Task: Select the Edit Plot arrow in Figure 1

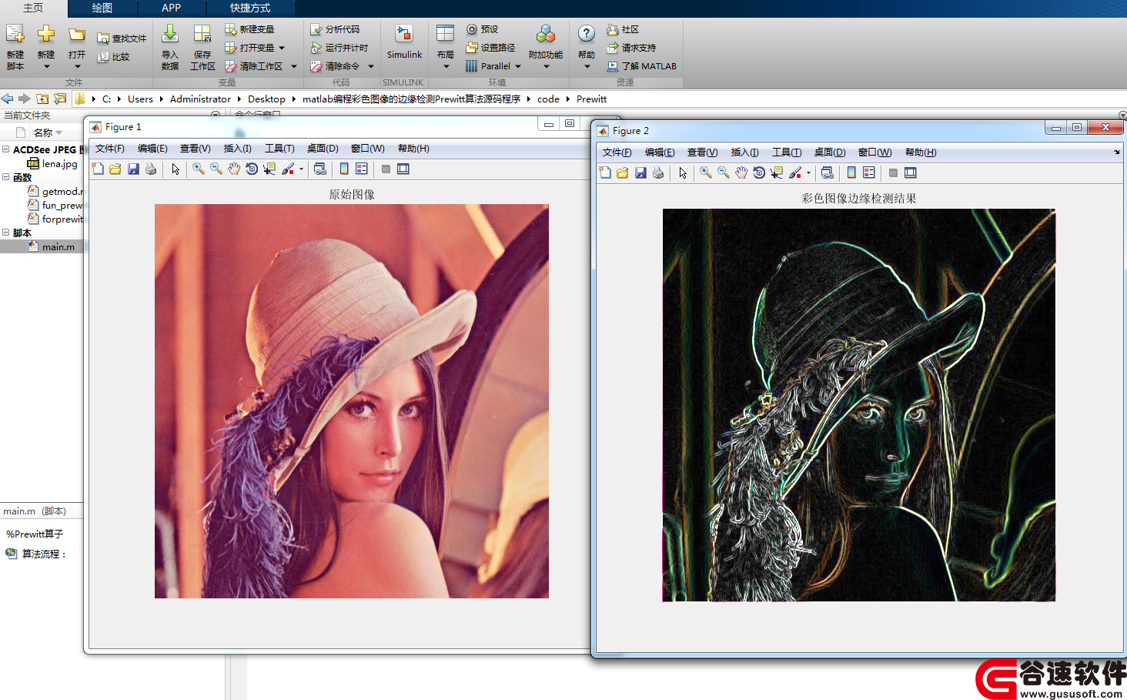Action: [x=176, y=169]
